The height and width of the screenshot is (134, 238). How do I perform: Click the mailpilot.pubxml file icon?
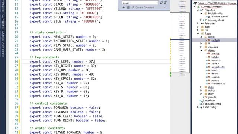pos(209,17)
